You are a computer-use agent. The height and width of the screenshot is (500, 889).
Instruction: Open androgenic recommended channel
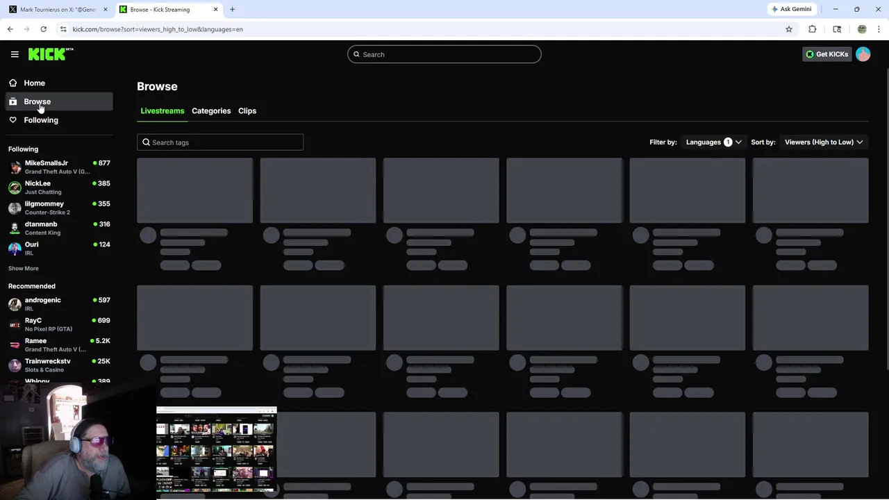point(59,304)
